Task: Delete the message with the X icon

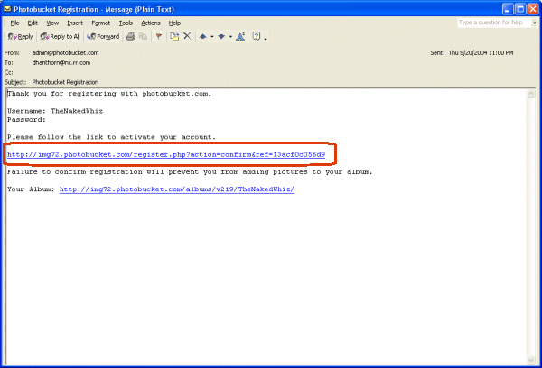Action: coord(187,36)
